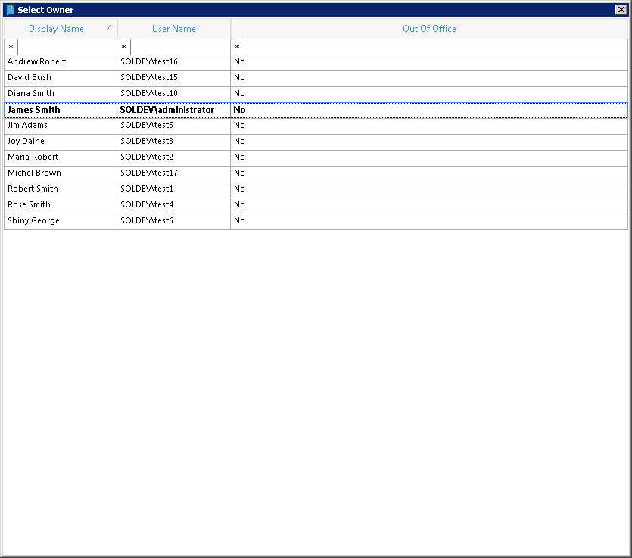632x558 pixels.
Task: Select the Rose Smith display name
Action: [29, 205]
